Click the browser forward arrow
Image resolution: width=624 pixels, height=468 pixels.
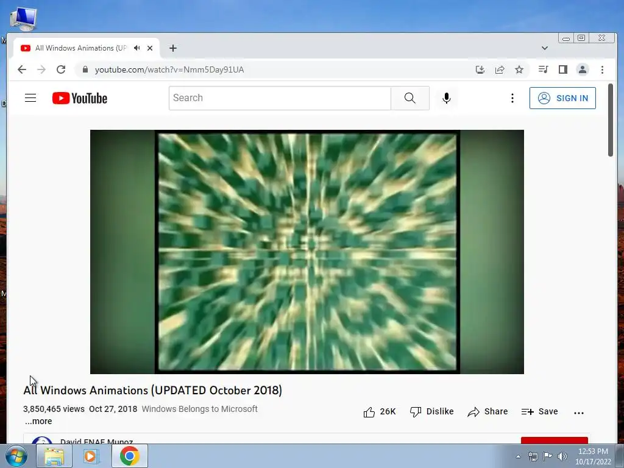[41, 69]
